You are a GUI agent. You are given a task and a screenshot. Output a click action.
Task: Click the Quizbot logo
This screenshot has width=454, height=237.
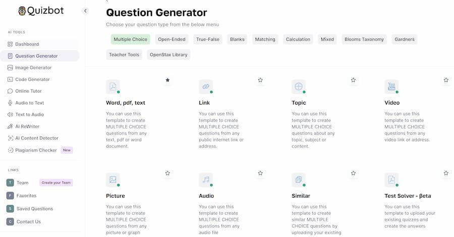[41, 11]
